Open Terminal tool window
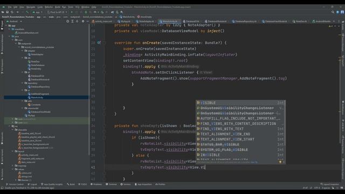 111,184
